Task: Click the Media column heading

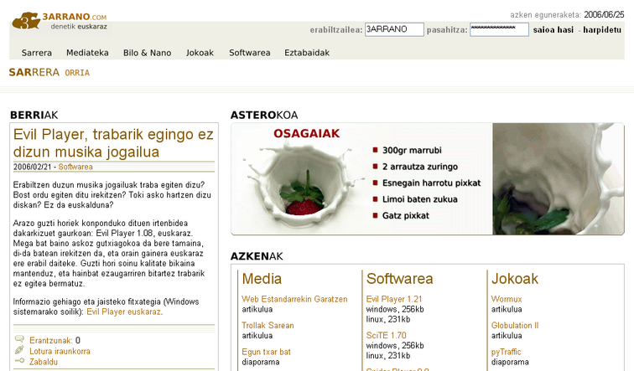Action: click(262, 279)
